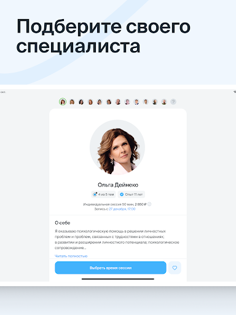236x315 pixels.
Task: Choose the third specialist avatar with dark hair
Action: tap(81, 102)
